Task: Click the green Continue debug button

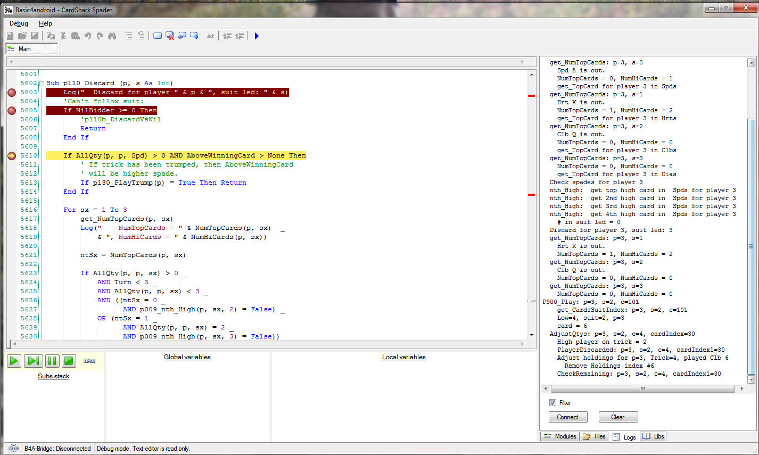Action: pos(14,361)
